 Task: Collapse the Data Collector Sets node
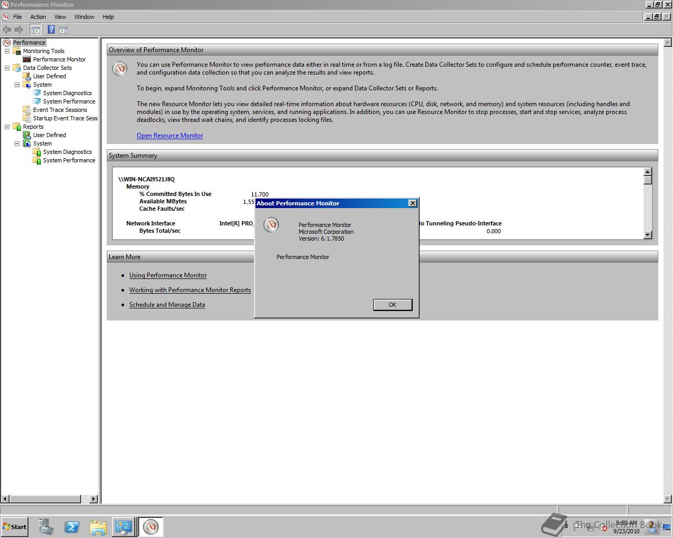[7, 68]
